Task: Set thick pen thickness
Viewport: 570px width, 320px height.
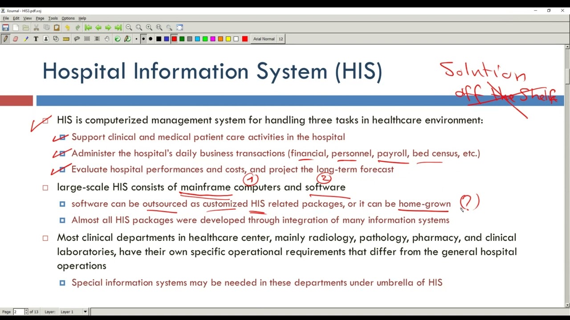Action: click(151, 39)
